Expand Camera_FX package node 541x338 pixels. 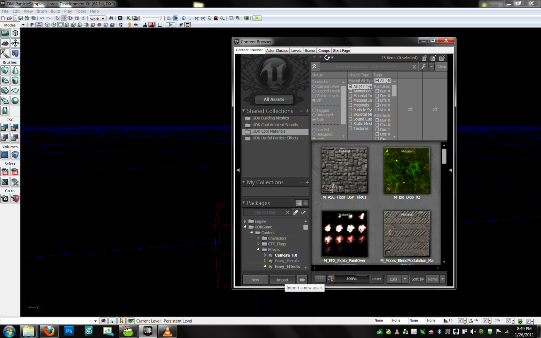tap(265, 255)
